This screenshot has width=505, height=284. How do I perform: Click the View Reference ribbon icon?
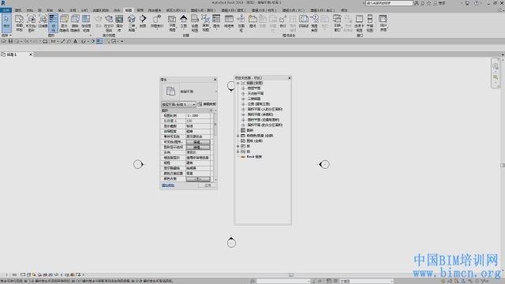pyautogui.click(x=315, y=23)
